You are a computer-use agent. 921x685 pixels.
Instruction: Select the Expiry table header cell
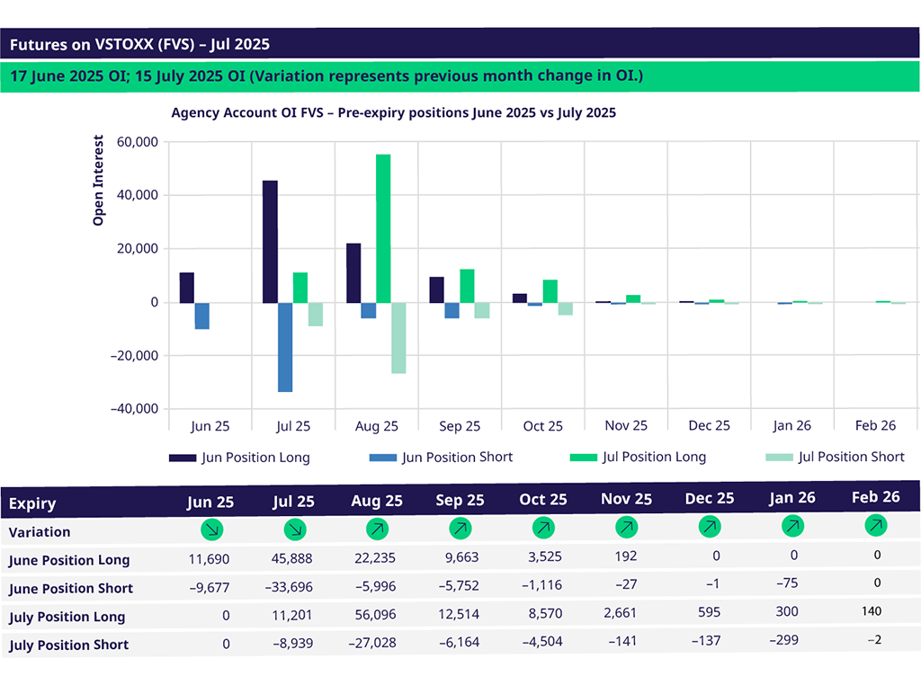tap(32, 503)
